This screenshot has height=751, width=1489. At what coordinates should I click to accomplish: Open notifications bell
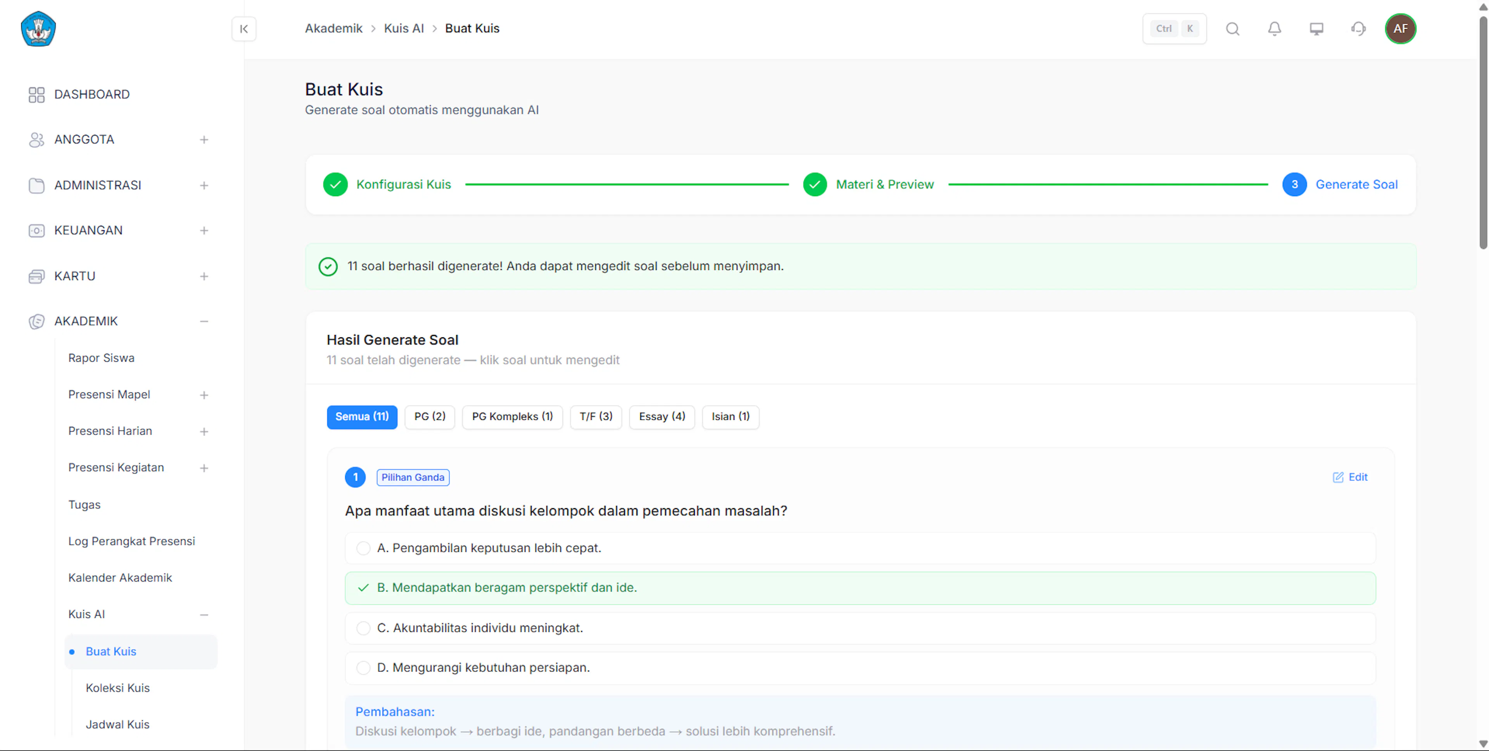(1274, 29)
